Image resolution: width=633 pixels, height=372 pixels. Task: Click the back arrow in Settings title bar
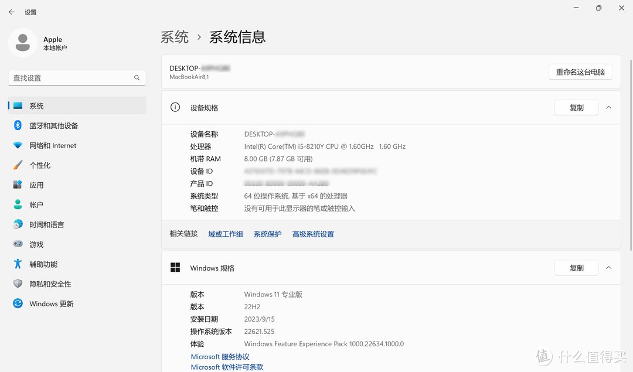click(12, 12)
